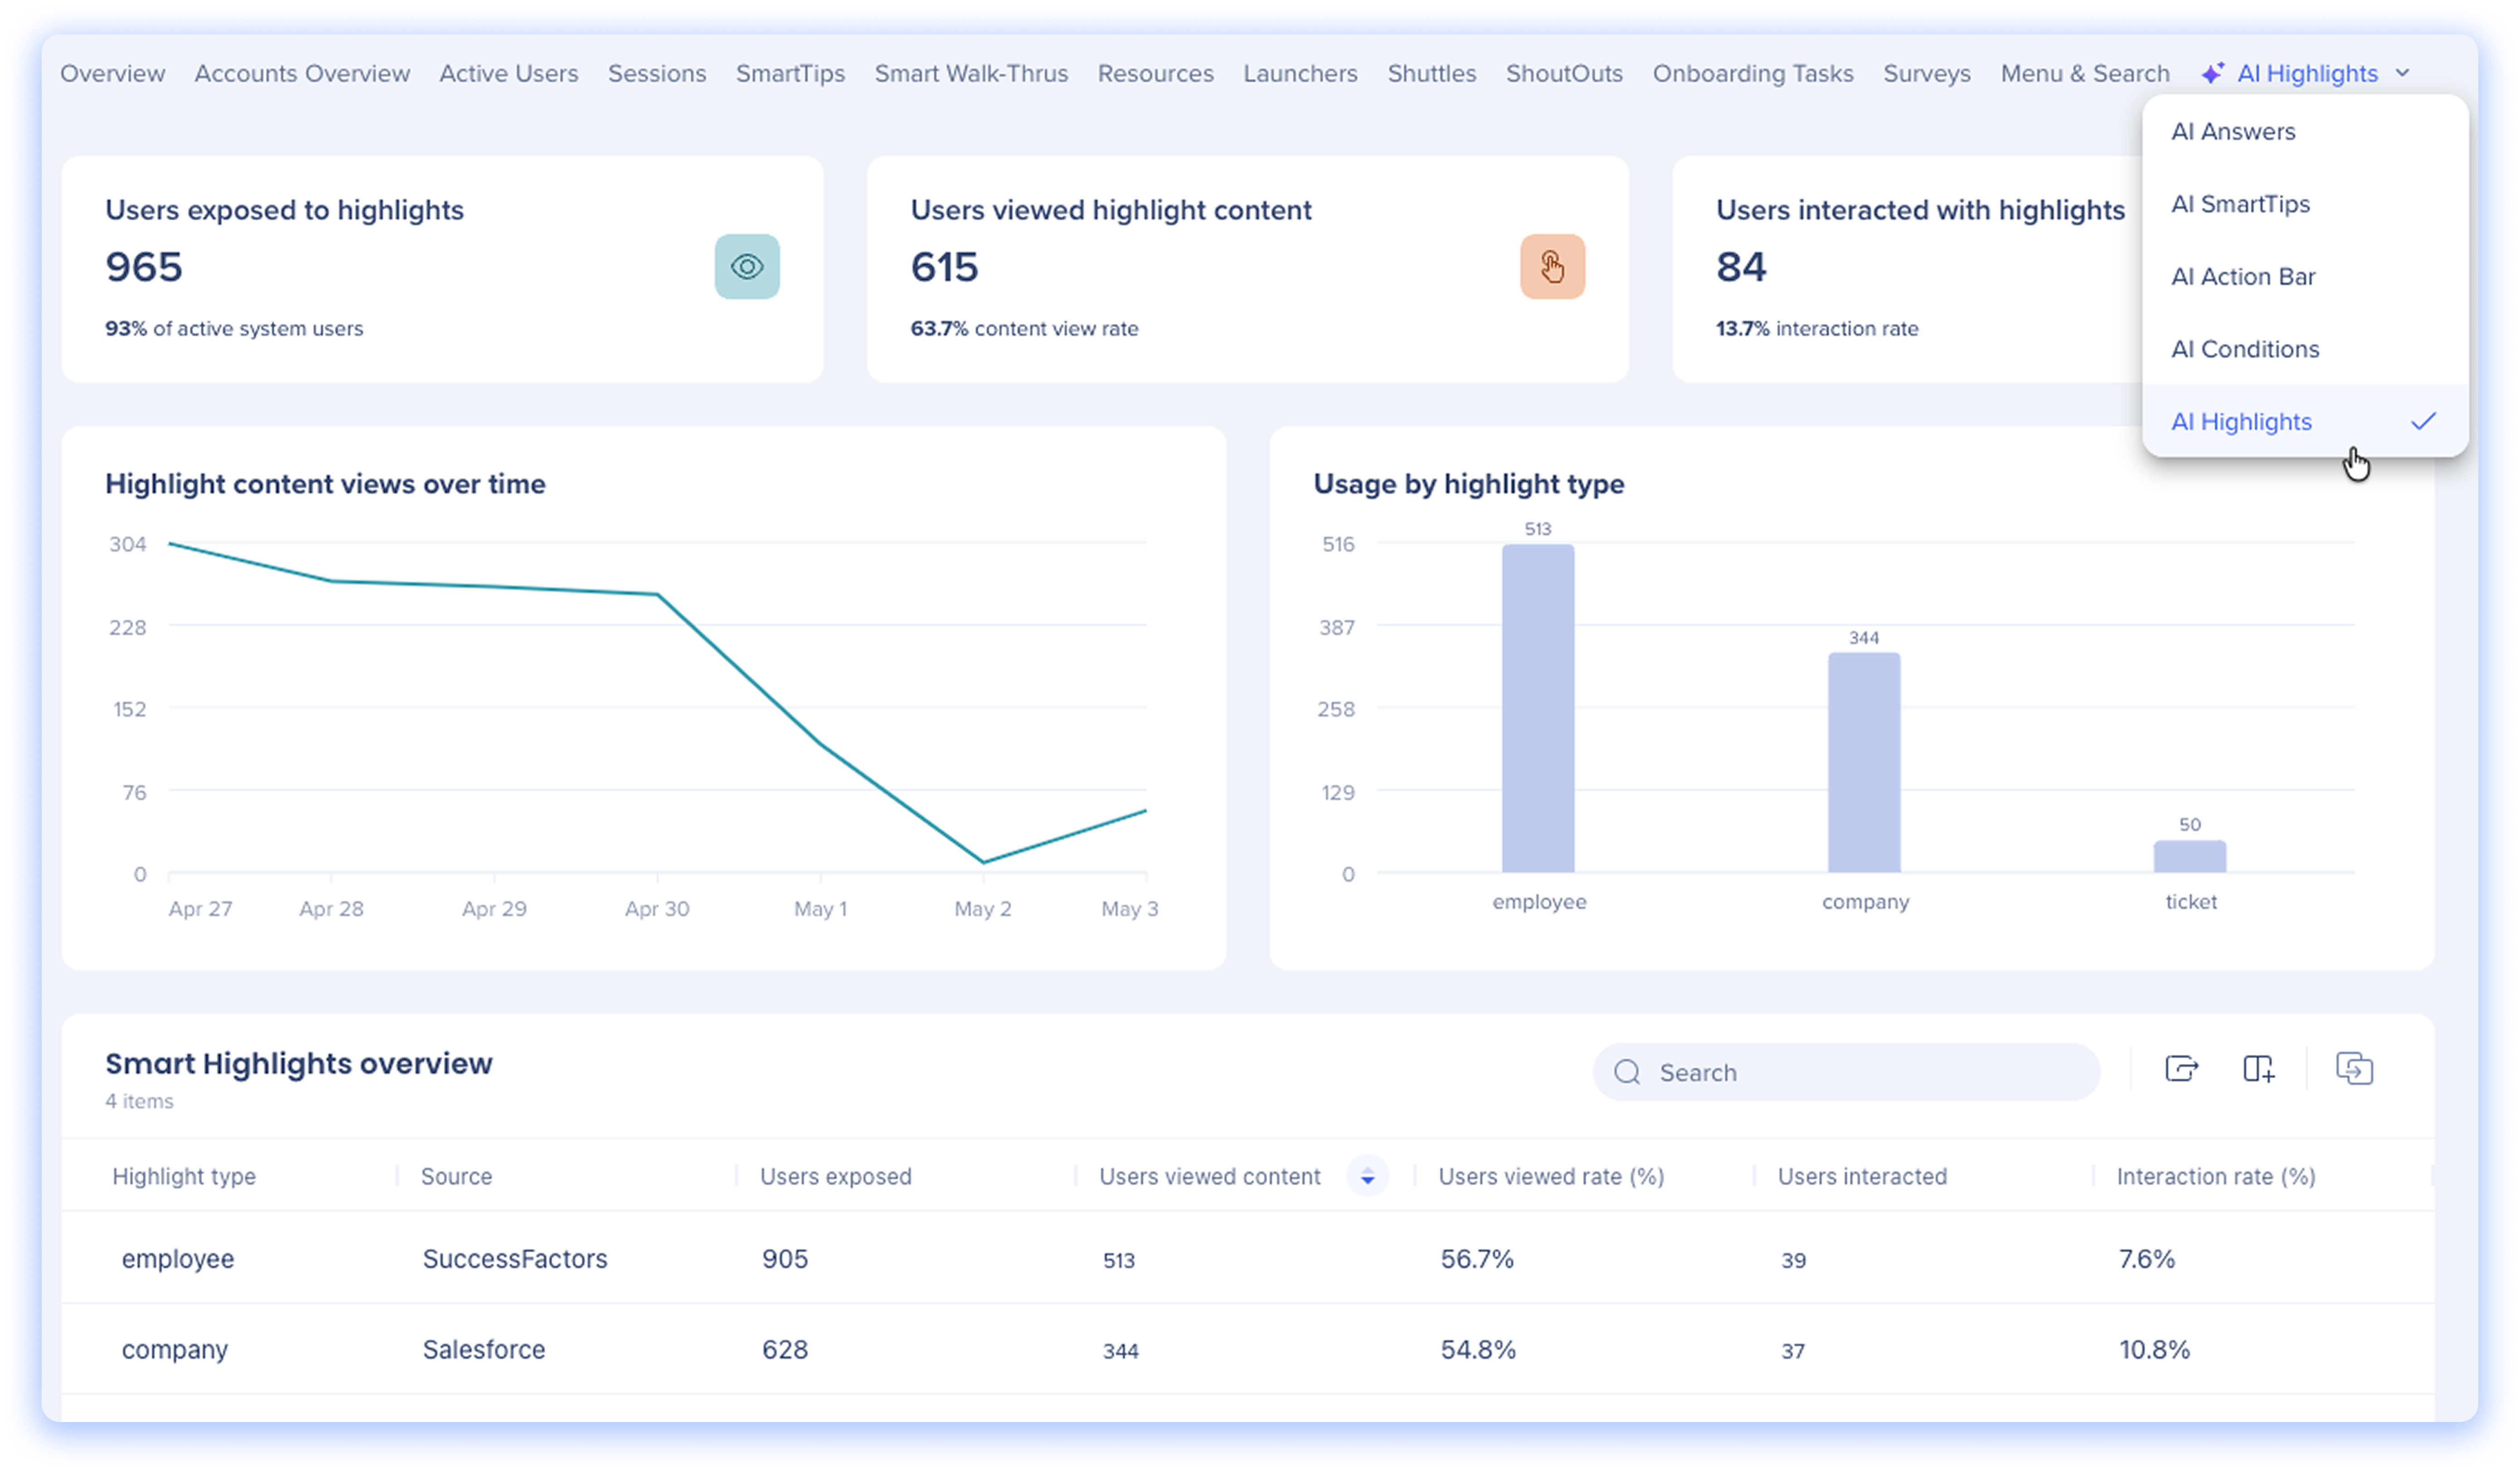Click the hand tap icon on viewed content card
2520x1471 pixels.
coord(1552,267)
